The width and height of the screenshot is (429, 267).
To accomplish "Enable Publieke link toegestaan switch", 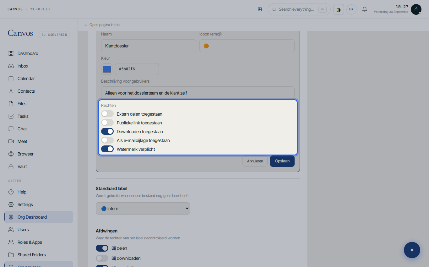I will point(107,123).
